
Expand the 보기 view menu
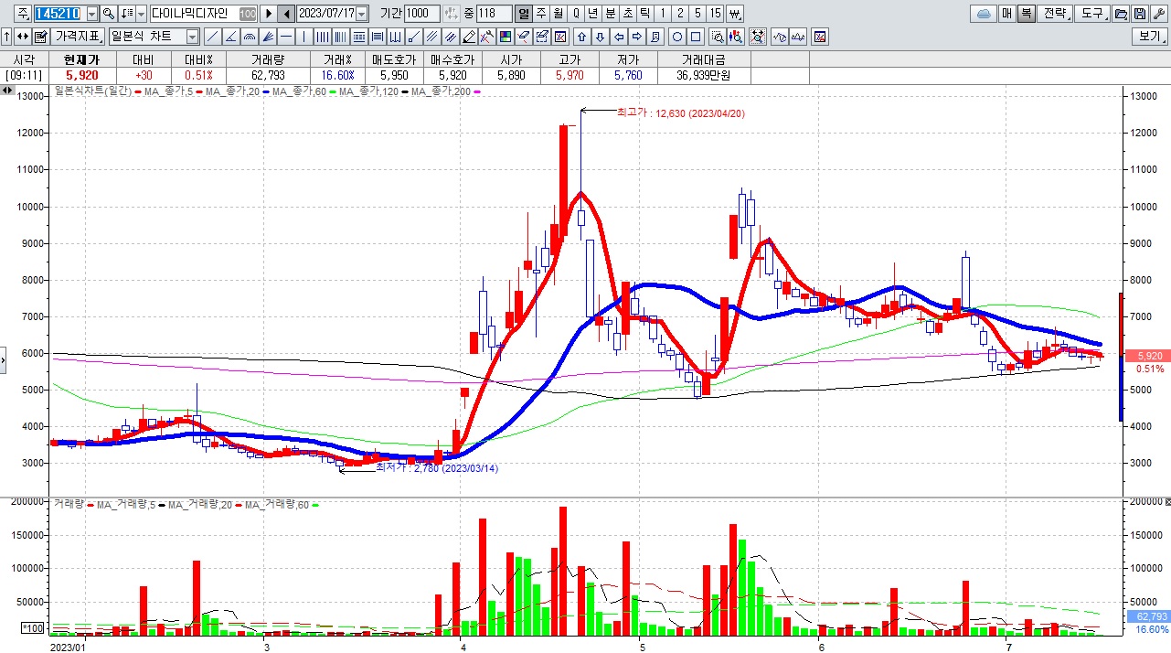tap(1150, 37)
